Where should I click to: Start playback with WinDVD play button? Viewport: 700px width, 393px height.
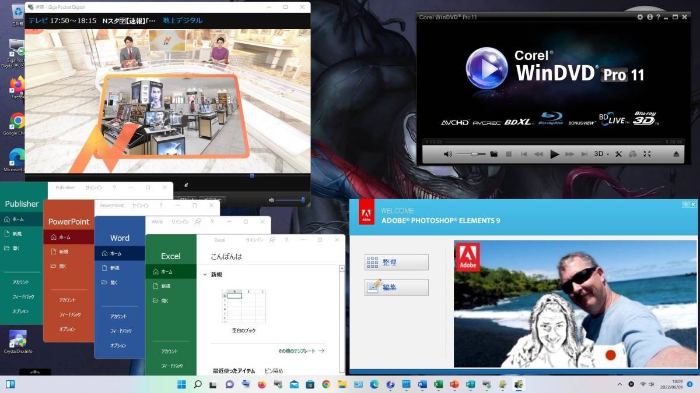tap(555, 154)
